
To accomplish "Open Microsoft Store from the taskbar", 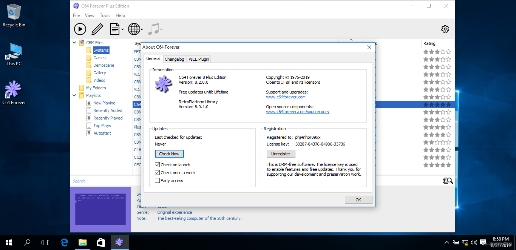I will pos(101,242).
